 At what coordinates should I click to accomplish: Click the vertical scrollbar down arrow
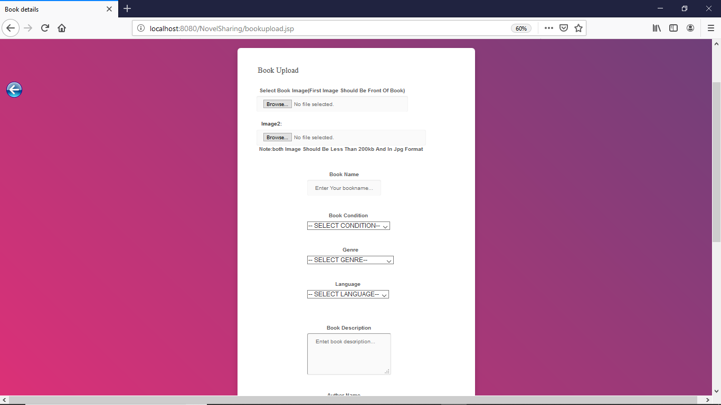pos(717,391)
